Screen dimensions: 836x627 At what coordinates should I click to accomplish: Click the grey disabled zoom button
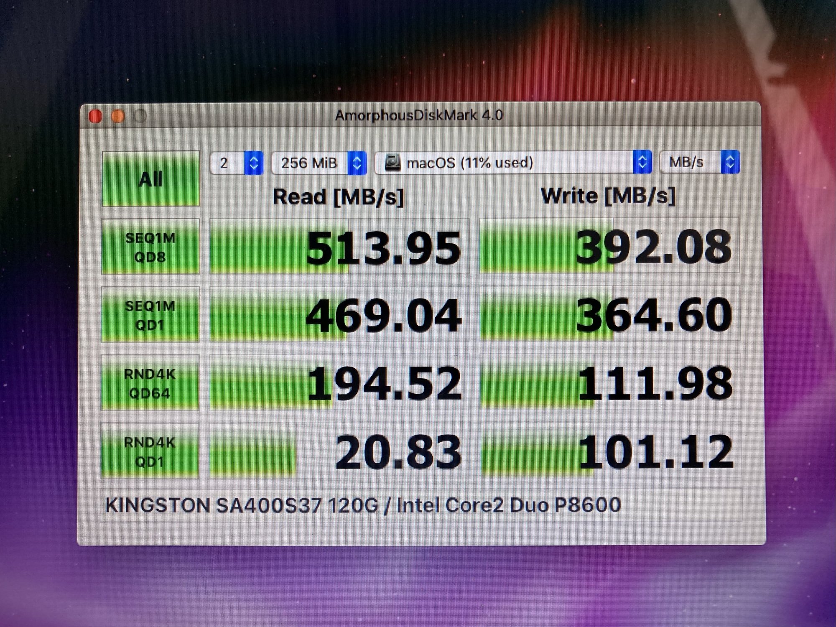pyautogui.click(x=140, y=116)
